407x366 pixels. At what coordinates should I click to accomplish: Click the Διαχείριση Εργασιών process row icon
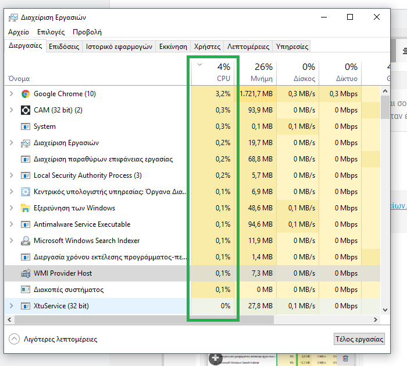coord(26,143)
